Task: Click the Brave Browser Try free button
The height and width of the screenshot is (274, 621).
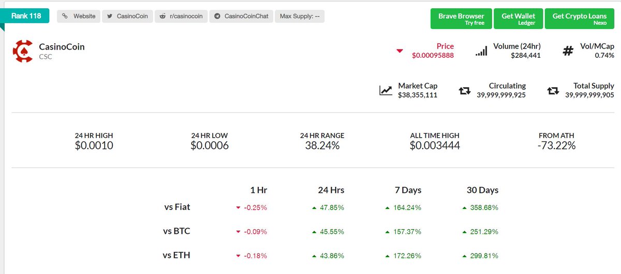Action: [461, 19]
